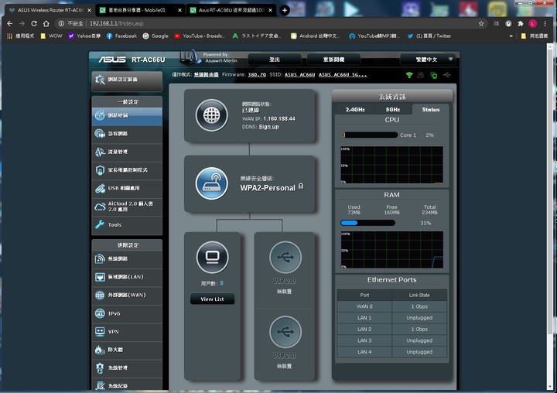Open the language dropdown
This screenshot has width=557, height=393.
(x=427, y=60)
